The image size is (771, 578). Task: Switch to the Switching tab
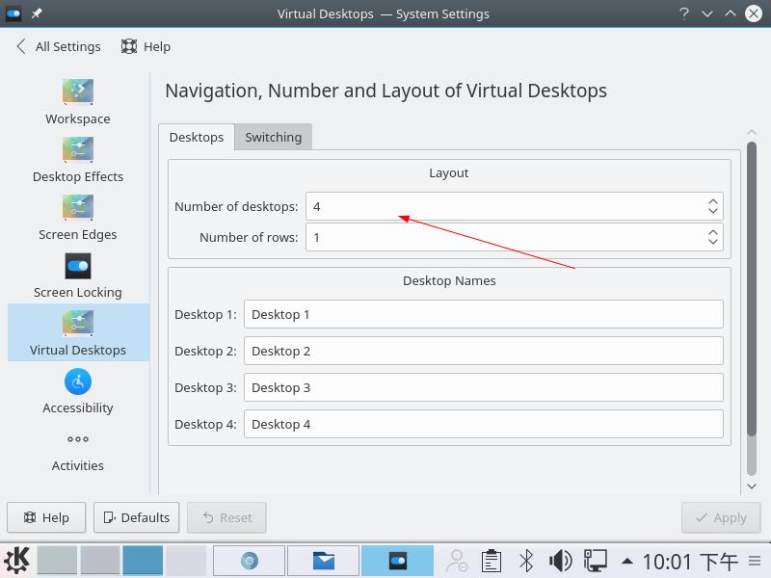coord(274,137)
